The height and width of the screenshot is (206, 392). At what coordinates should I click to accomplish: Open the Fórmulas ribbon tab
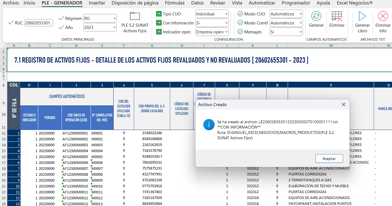click(x=175, y=3)
